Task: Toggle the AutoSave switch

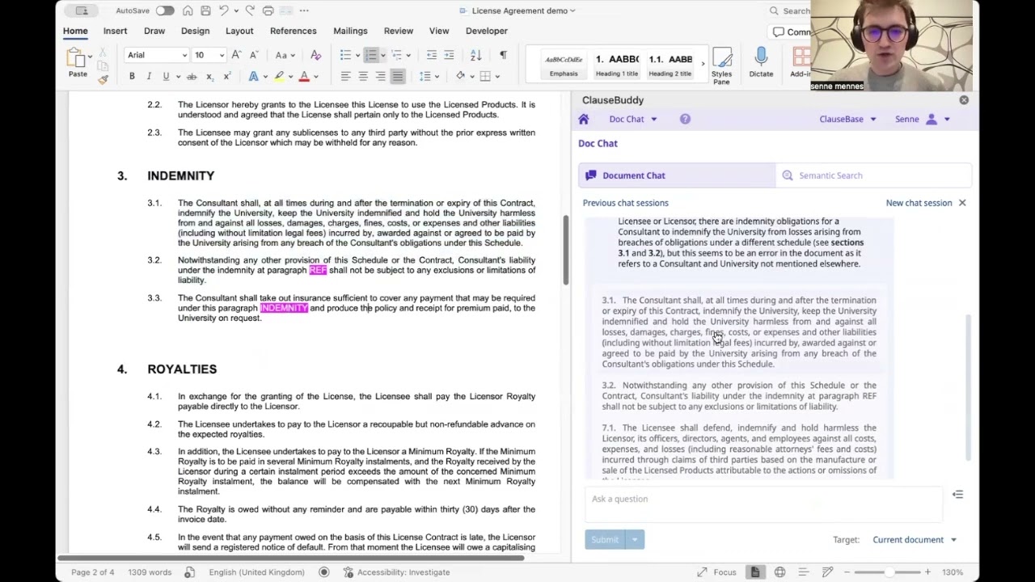Action: pos(165,11)
